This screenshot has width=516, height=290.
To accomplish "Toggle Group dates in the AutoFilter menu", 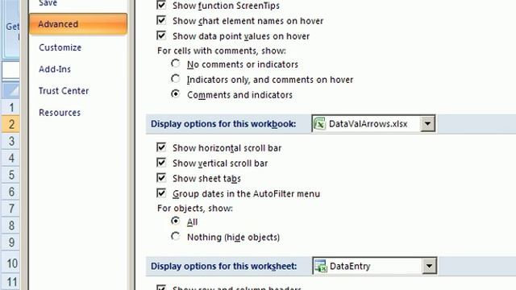I will 161,193.
